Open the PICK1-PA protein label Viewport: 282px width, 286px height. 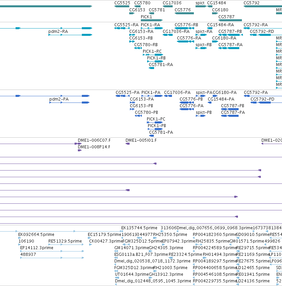coord(151,93)
